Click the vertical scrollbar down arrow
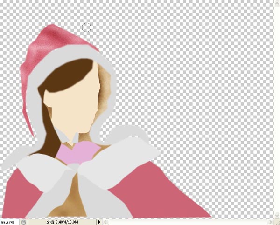The image size is (280, 225). 277,215
